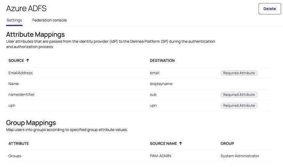Click the GROUP column header
This screenshot has width=283, height=167.
pos(227,143)
